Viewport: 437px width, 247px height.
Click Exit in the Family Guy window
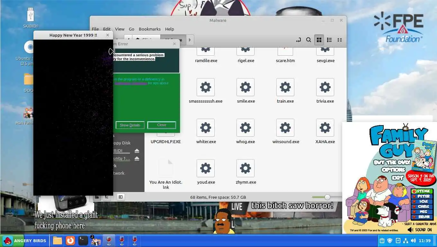coord(397,178)
